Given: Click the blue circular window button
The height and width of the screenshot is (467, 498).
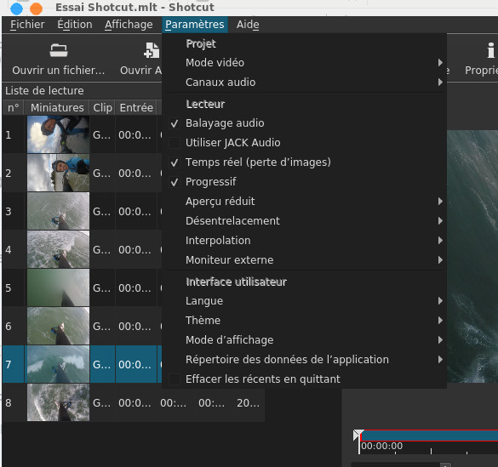Looking at the screenshot, I should pyautogui.click(x=16, y=9).
